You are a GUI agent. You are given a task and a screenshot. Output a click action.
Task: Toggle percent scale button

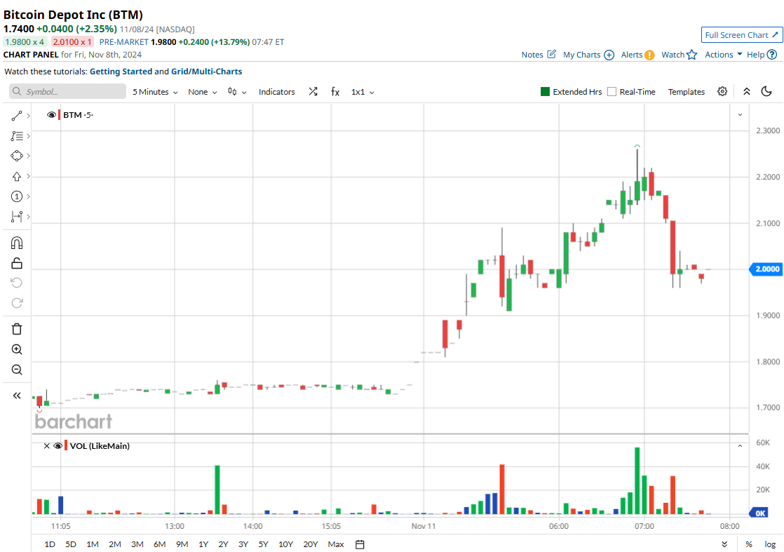coord(748,544)
